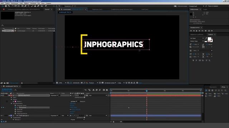Apply Subscript in Character panel
Screen dimensions: 229x128
click(x=209, y=60)
